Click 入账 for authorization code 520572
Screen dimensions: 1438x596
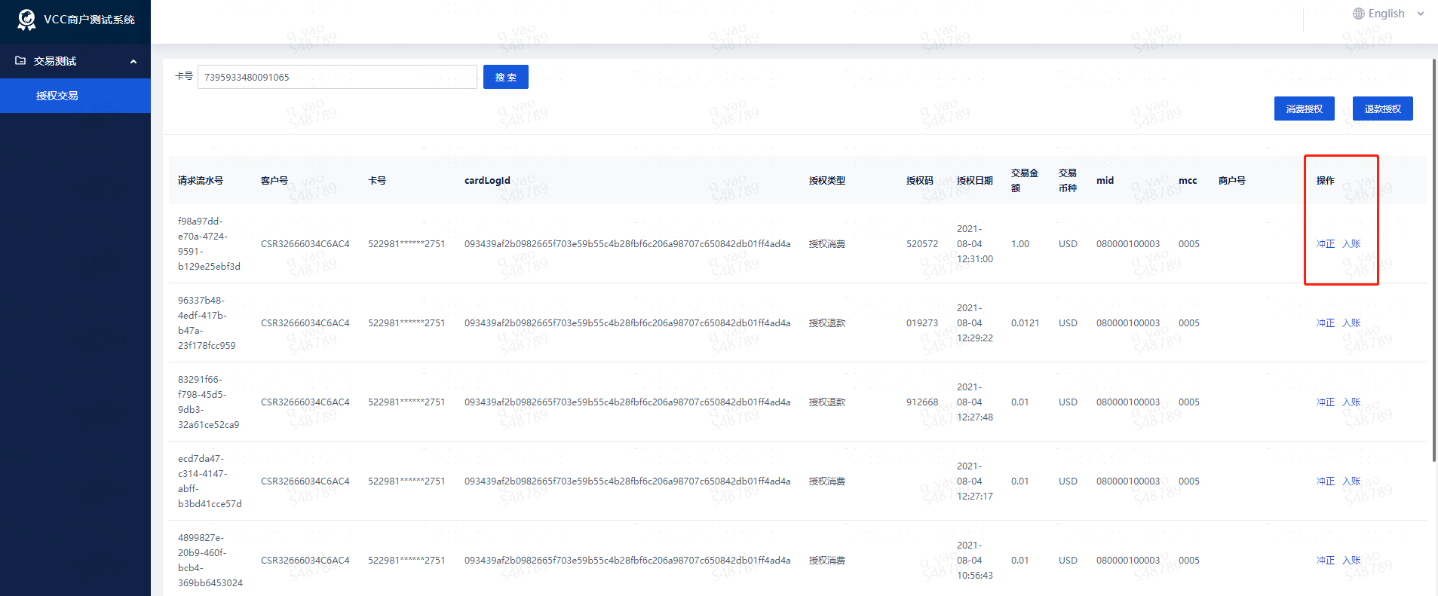(x=1351, y=244)
